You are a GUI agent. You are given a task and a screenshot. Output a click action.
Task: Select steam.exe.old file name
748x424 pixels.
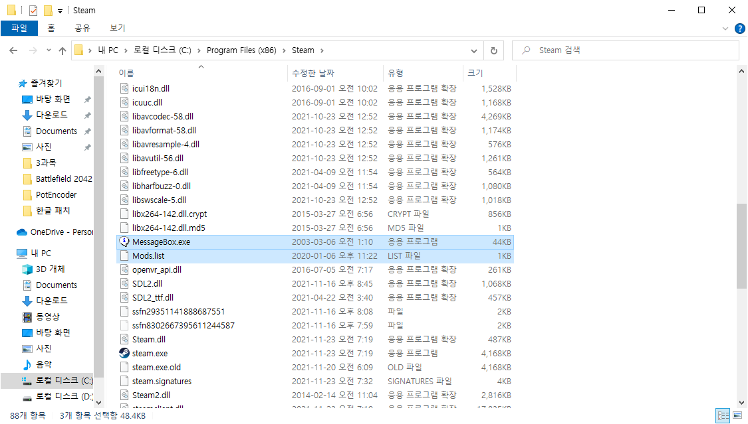point(156,368)
